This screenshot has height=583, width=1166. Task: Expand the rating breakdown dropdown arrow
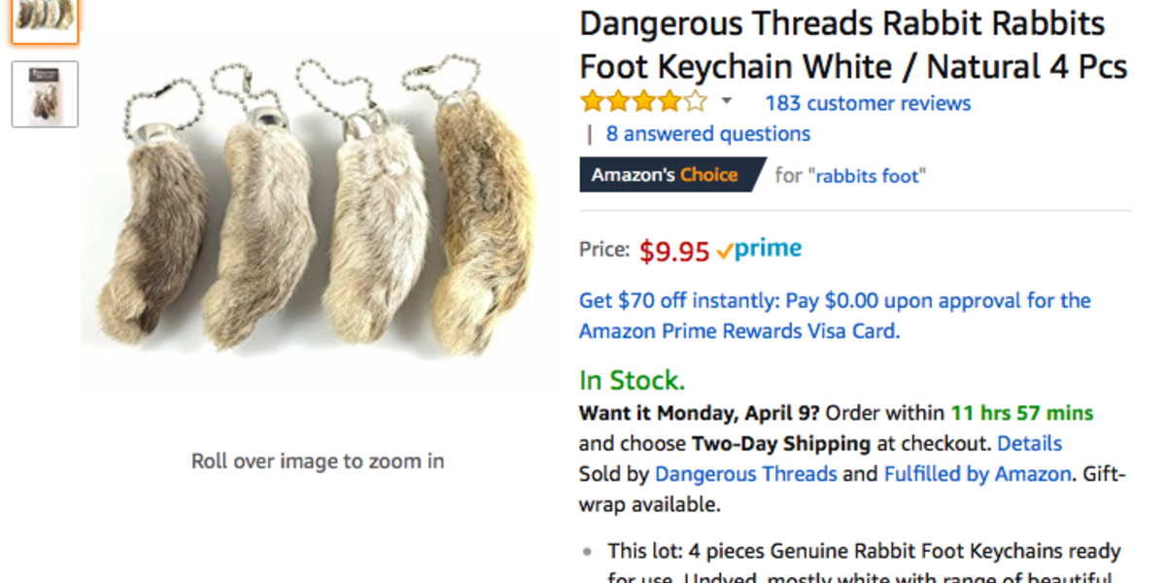(x=726, y=102)
